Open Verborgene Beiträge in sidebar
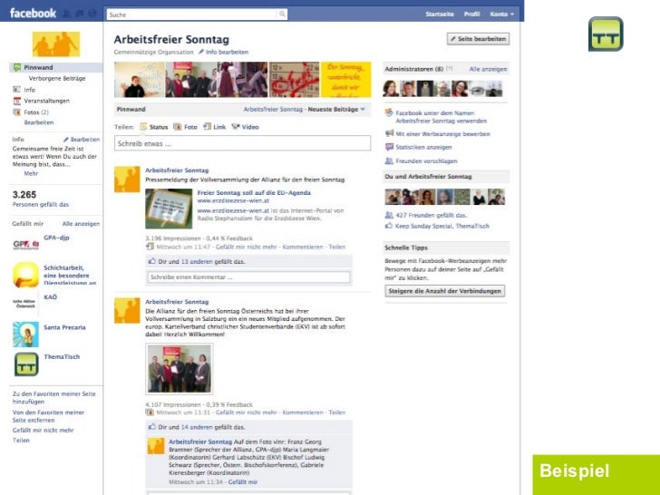 point(57,78)
